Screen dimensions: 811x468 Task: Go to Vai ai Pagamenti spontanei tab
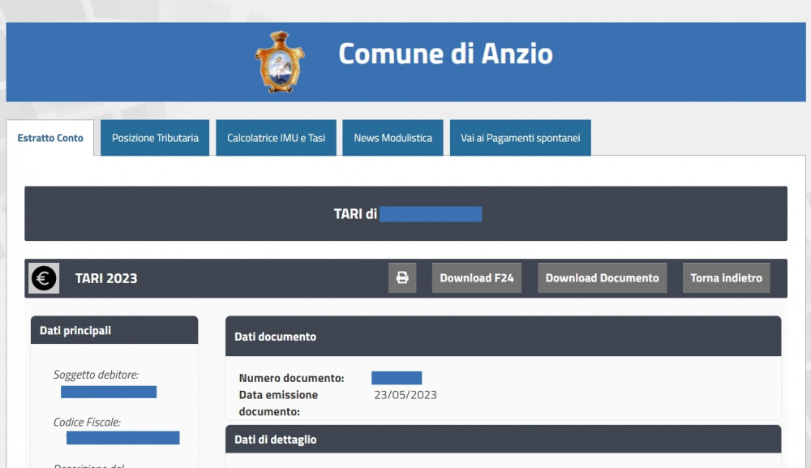click(x=521, y=138)
